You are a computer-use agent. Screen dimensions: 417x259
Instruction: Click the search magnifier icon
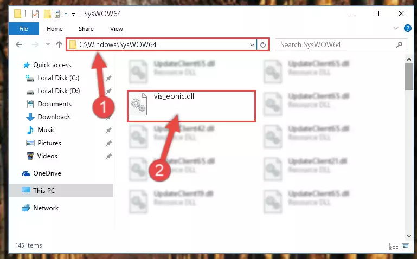(399, 44)
